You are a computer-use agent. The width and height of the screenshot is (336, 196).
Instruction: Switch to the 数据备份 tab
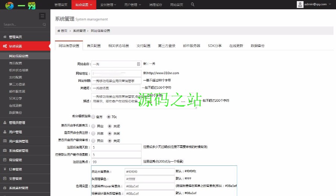coord(257,46)
